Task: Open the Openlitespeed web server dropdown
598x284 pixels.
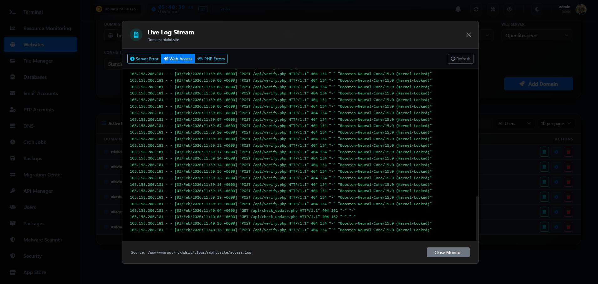Action: point(537,35)
